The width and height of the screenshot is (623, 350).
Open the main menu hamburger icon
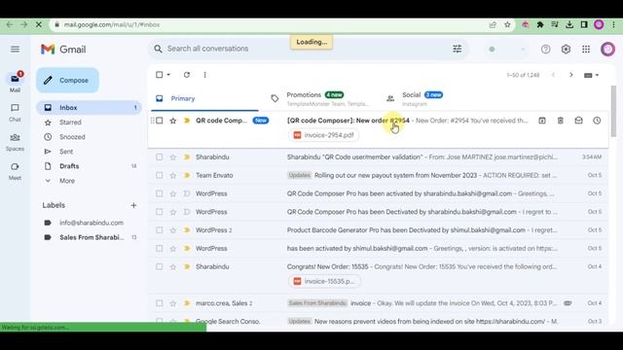16,50
